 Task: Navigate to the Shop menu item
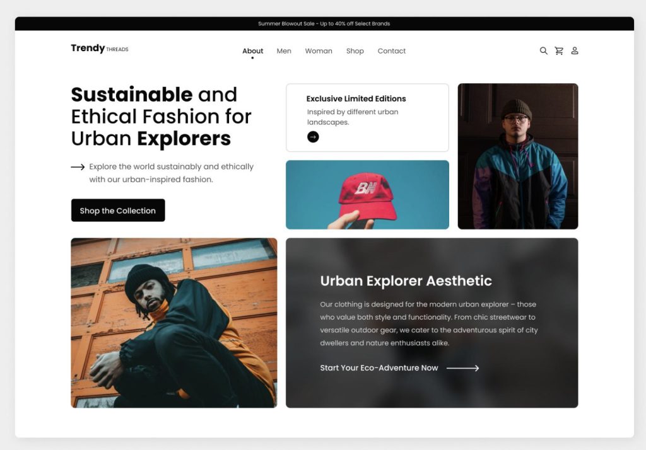(x=355, y=50)
